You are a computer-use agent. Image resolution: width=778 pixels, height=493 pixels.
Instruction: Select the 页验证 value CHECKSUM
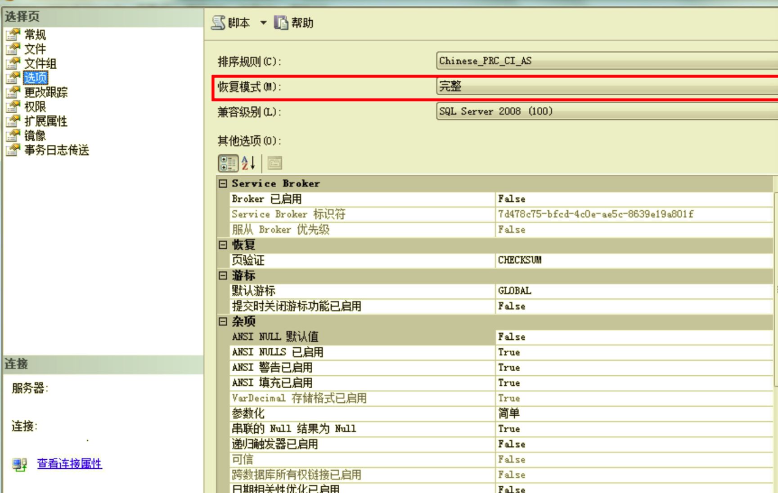coord(520,260)
